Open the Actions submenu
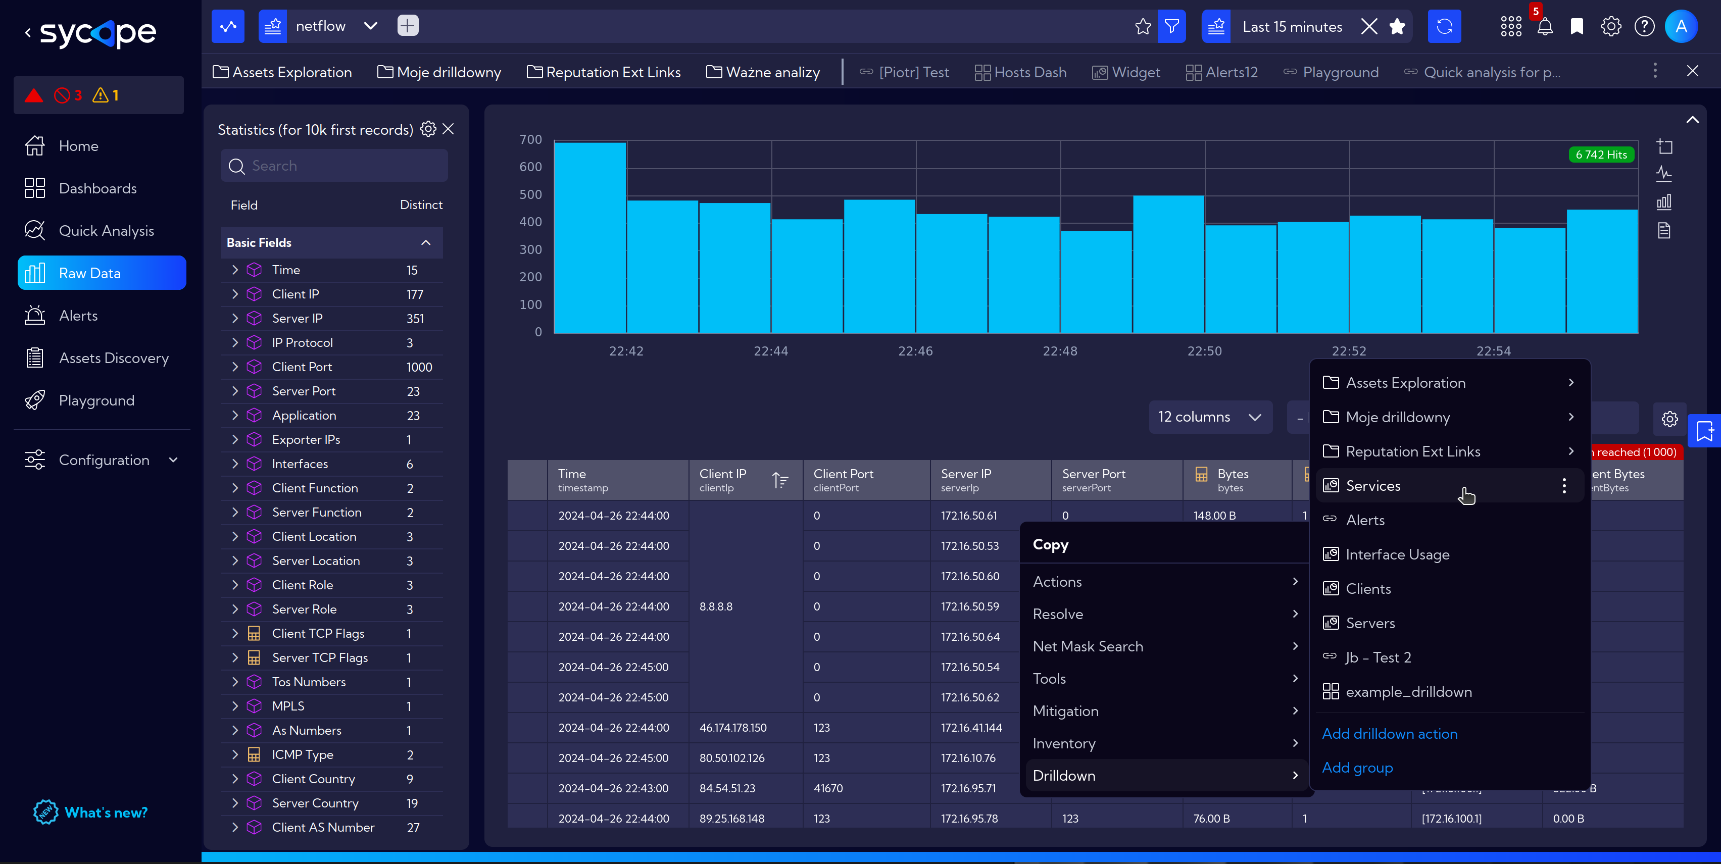 coord(1166,582)
